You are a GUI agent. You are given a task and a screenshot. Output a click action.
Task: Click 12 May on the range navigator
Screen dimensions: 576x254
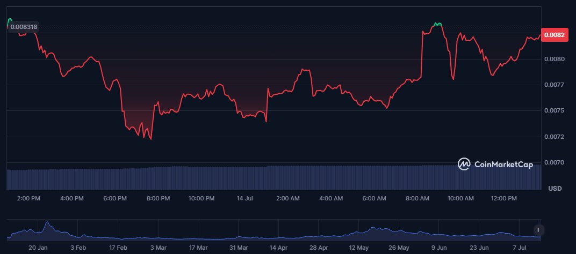pyautogui.click(x=358, y=248)
